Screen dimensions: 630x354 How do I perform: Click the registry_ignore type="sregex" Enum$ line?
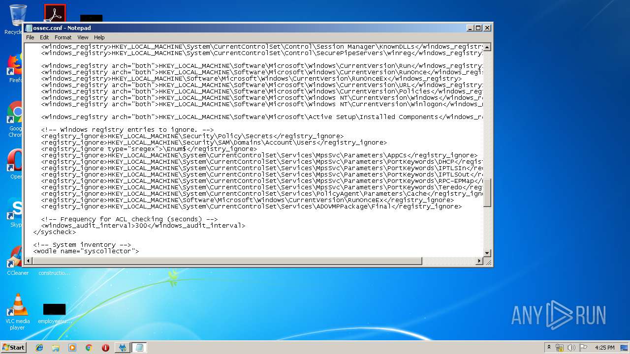tap(149, 149)
